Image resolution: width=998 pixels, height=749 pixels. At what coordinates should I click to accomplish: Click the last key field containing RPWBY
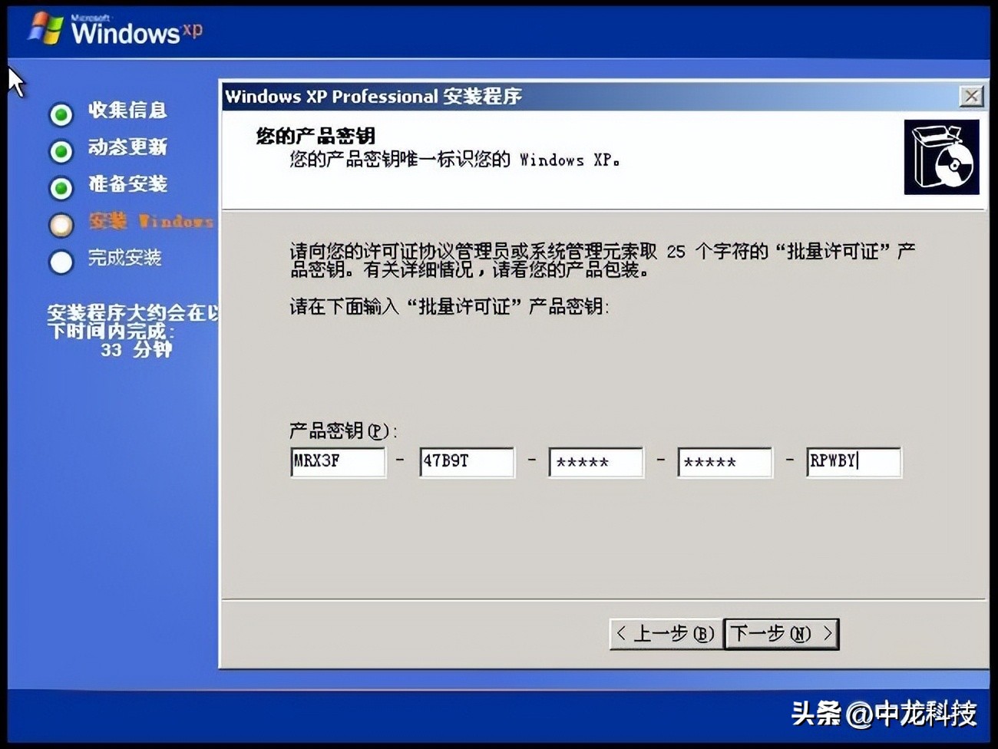tap(854, 461)
